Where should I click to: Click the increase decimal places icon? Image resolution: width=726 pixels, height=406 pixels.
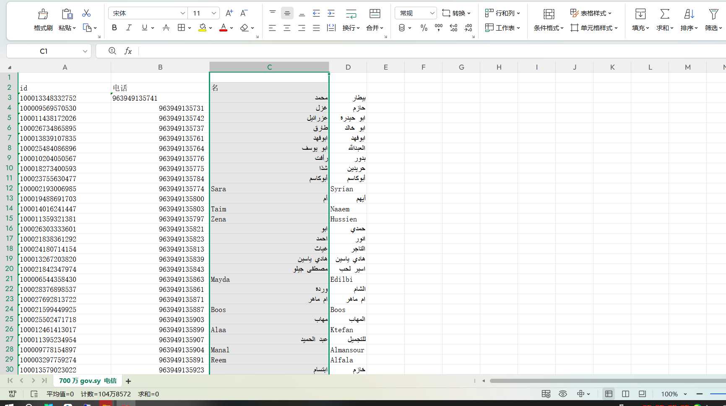tap(453, 28)
